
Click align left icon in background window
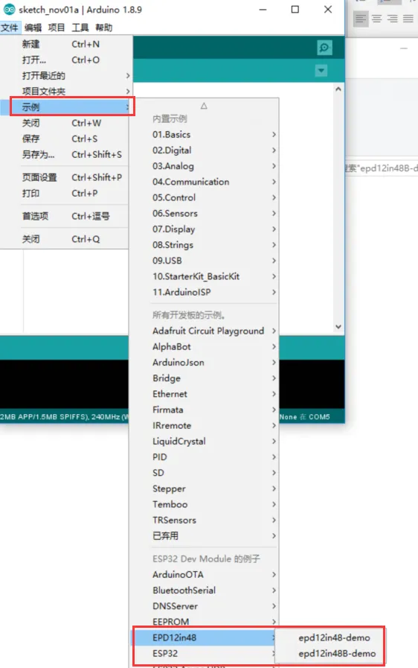(361, 19)
